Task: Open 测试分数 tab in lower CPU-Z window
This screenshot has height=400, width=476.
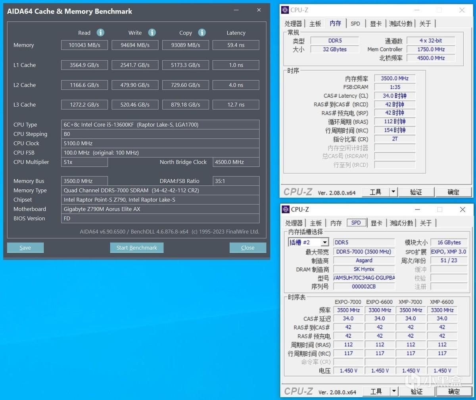Action: coord(401,223)
